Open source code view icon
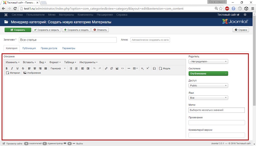This screenshot has height=146, width=256. click(123, 68)
